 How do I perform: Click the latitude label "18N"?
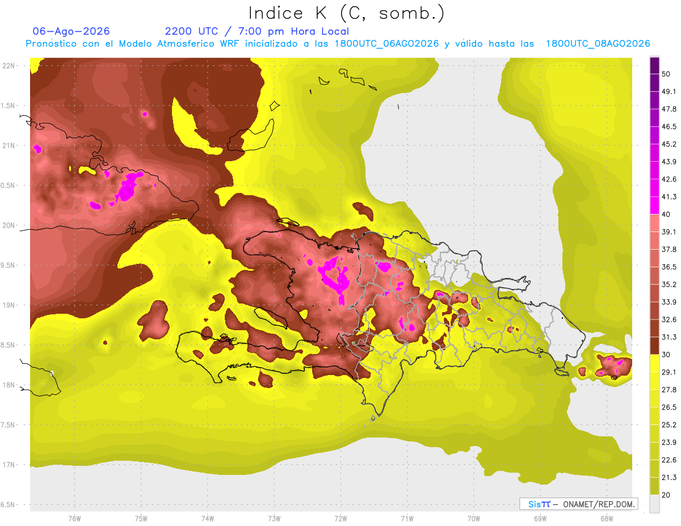pos(10,385)
